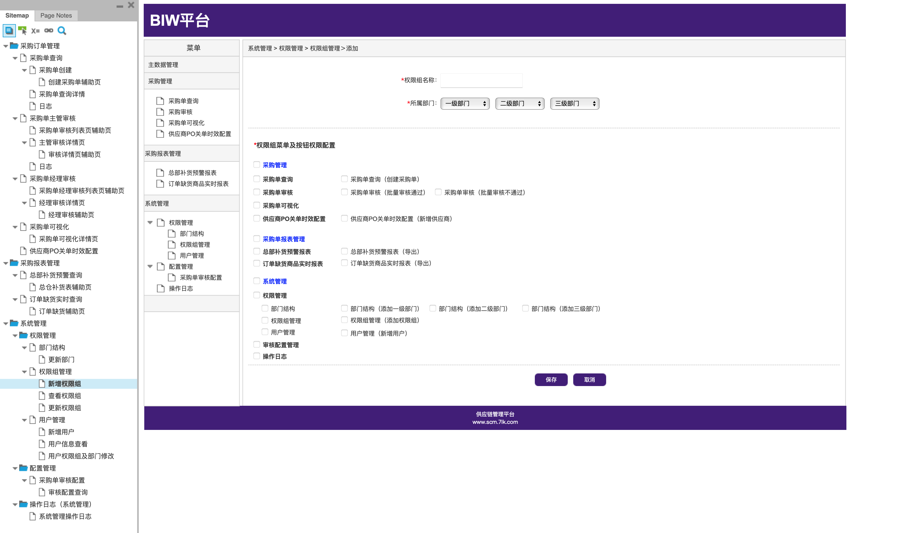Click the sitemap 系统管理 folder icon
921x533 pixels.
pos(14,323)
